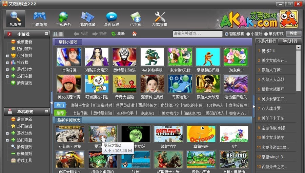Open 热门游戏 under 小游戏
This screenshot has width=305, height=173.
pyautogui.click(x=24, y=48)
